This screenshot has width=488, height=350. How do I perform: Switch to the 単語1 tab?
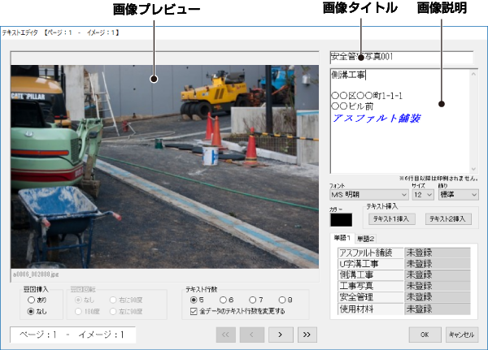point(342,238)
